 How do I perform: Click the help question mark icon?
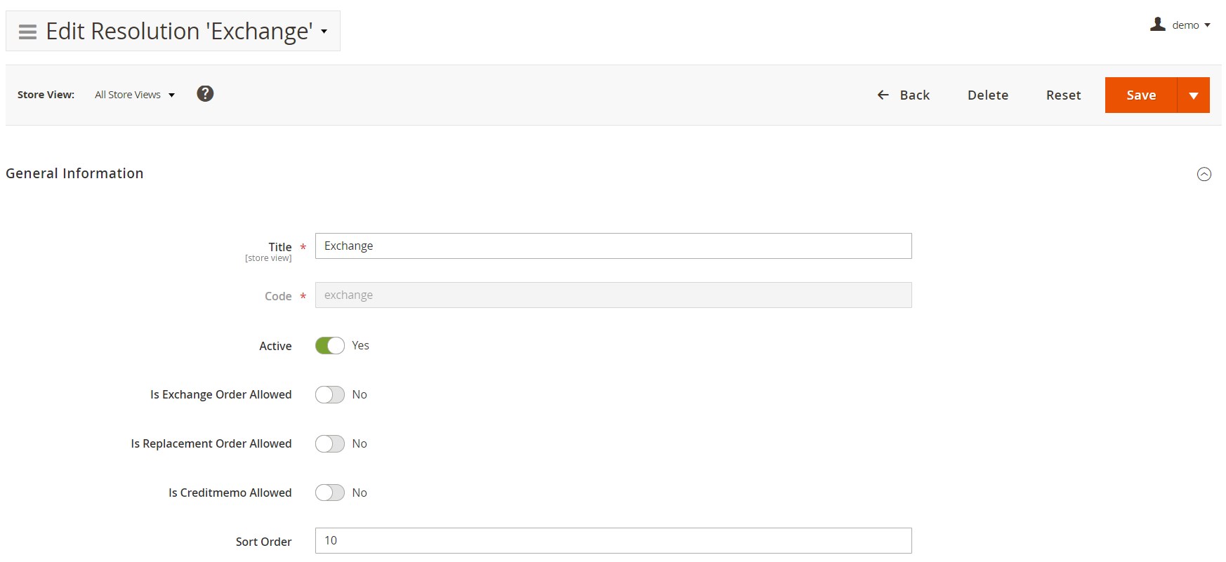205,93
